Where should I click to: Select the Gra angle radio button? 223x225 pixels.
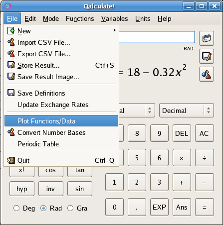[x=70, y=208]
